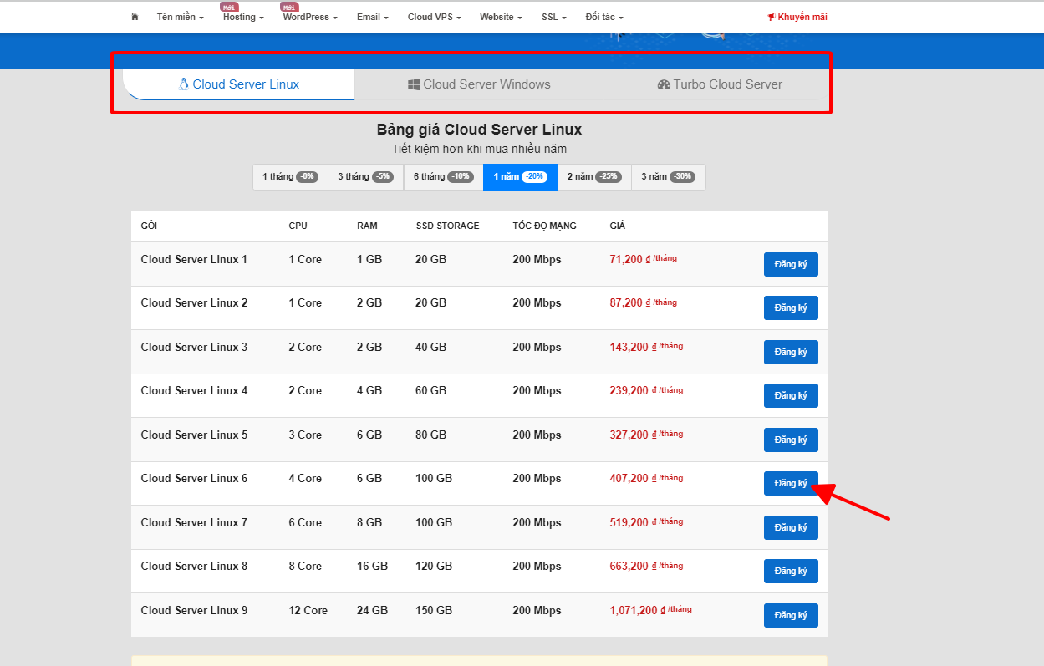Click Đăng ký for Cloud Server Linux 1

pos(791,264)
